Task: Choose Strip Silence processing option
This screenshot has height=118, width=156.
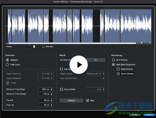Action: [113, 60]
